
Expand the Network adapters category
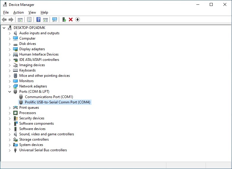click(10, 86)
